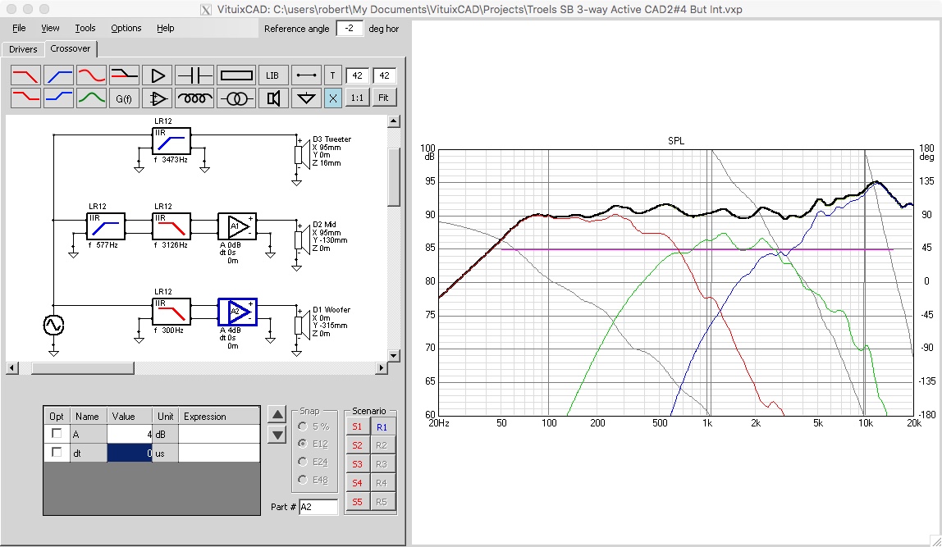Enable optimization checkbox for parameter A
Viewport: 942px width, 547px height.
pyautogui.click(x=57, y=434)
